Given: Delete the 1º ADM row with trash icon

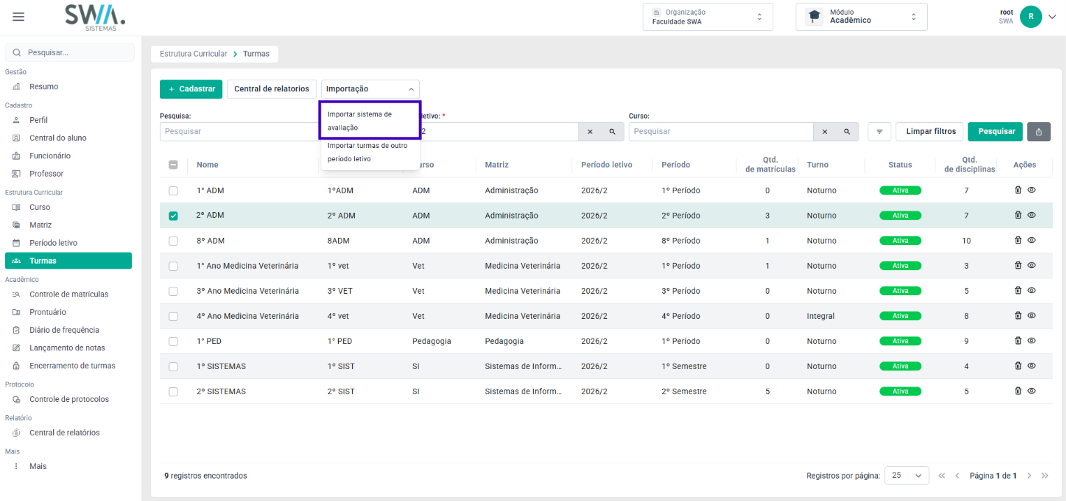Looking at the screenshot, I should click(x=1018, y=190).
